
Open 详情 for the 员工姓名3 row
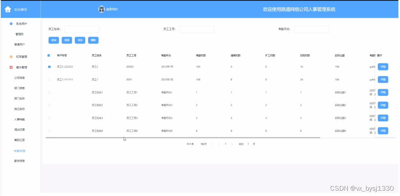click(383, 118)
